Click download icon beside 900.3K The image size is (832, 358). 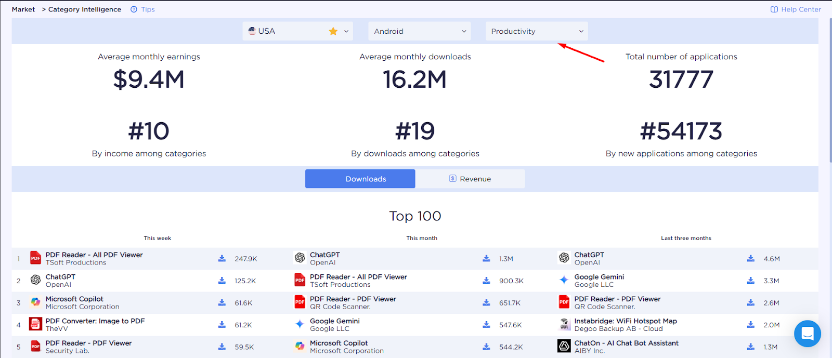486,281
